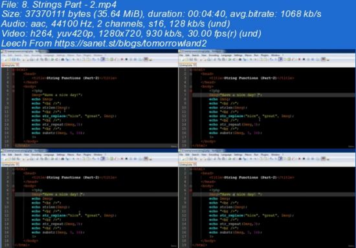Open Plugins menu in bottom-left Notepad++ frame
Viewport: 356px width, 248px height.
tap(87, 155)
